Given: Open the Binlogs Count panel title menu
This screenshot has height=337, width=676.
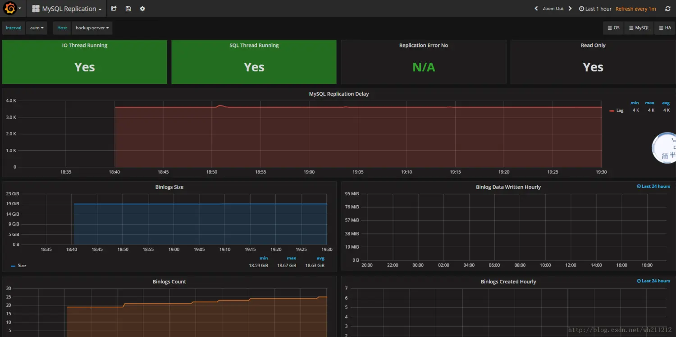Looking at the screenshot, I should [x=169, y=282].
